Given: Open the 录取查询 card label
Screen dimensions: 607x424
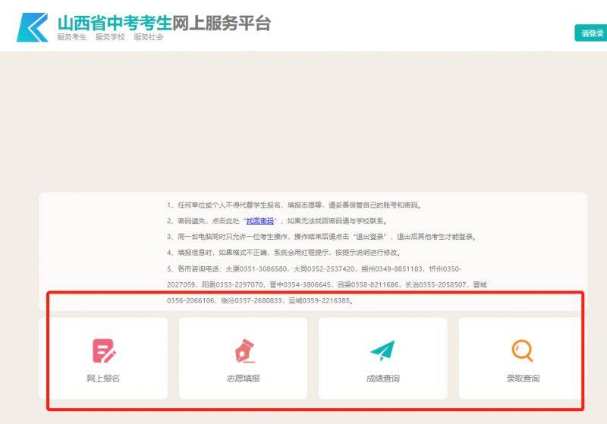Looking at the screenshot, I should tap(523, 378).
